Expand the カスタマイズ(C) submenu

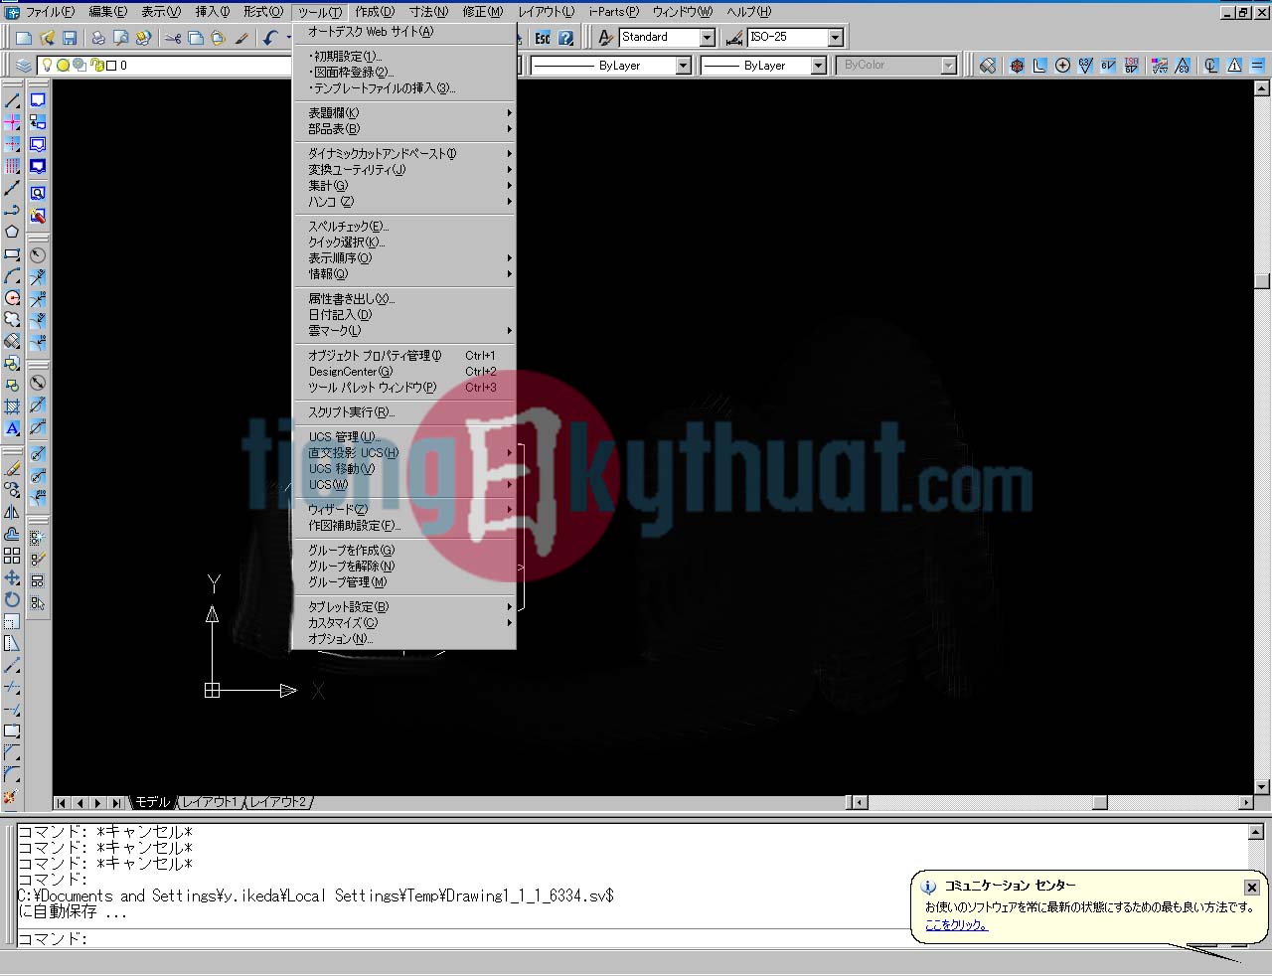[405, 623]
